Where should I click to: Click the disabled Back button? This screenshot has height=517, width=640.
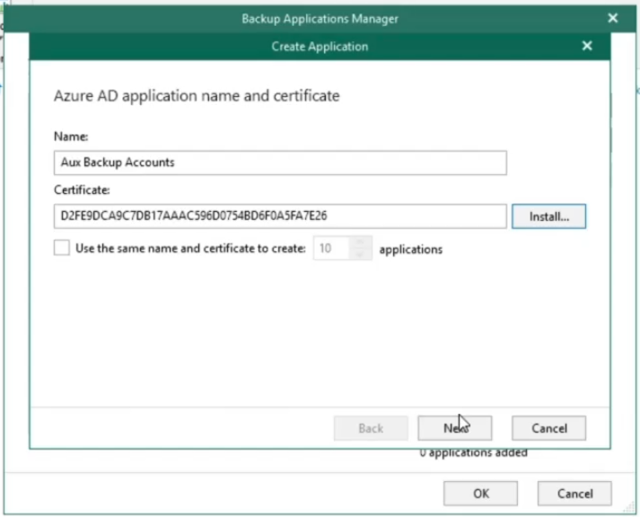tap(371, 428)
